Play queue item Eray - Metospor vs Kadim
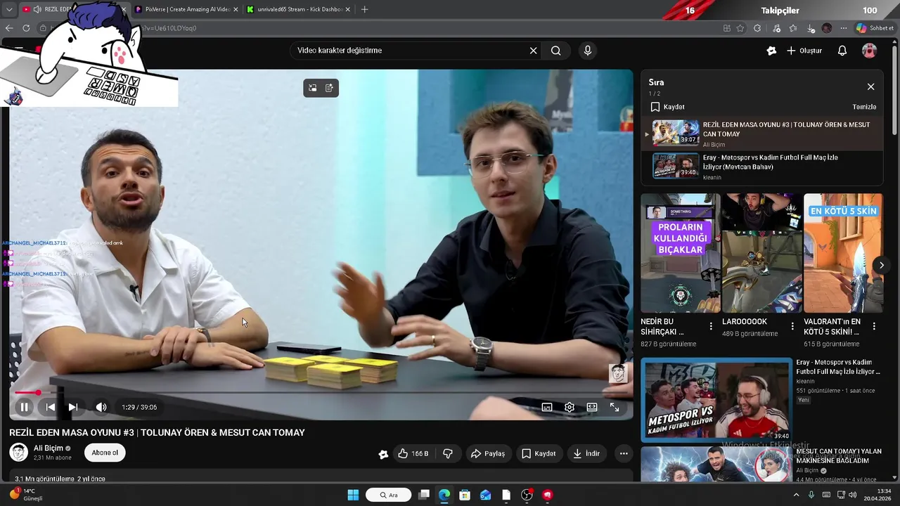 (x=762, y=167)
